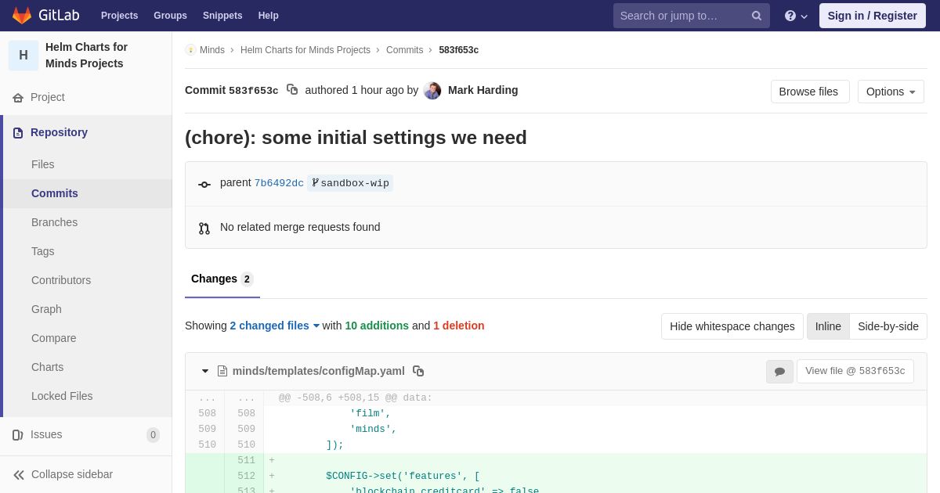
Task: Copy configMap.yaml file path icon
Action: [418, 371]
